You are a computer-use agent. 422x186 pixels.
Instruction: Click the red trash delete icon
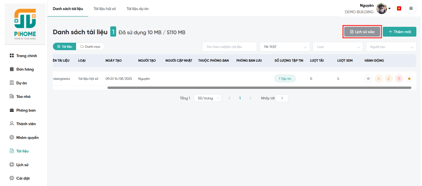click(399, 79)
